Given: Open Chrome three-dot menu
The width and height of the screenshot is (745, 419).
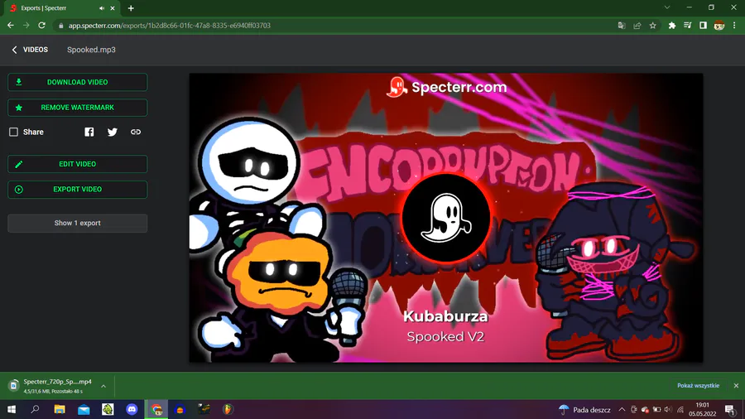Looking at the screenshot, I should tap(734, 25).
